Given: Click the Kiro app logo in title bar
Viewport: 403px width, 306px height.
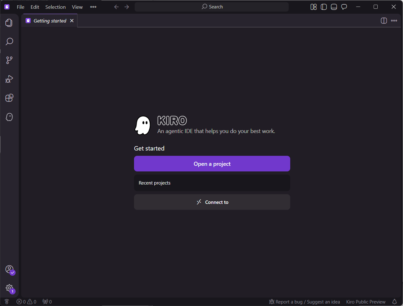Looking at the screenshot, I should pyautogui.click(x=7, y=7).
